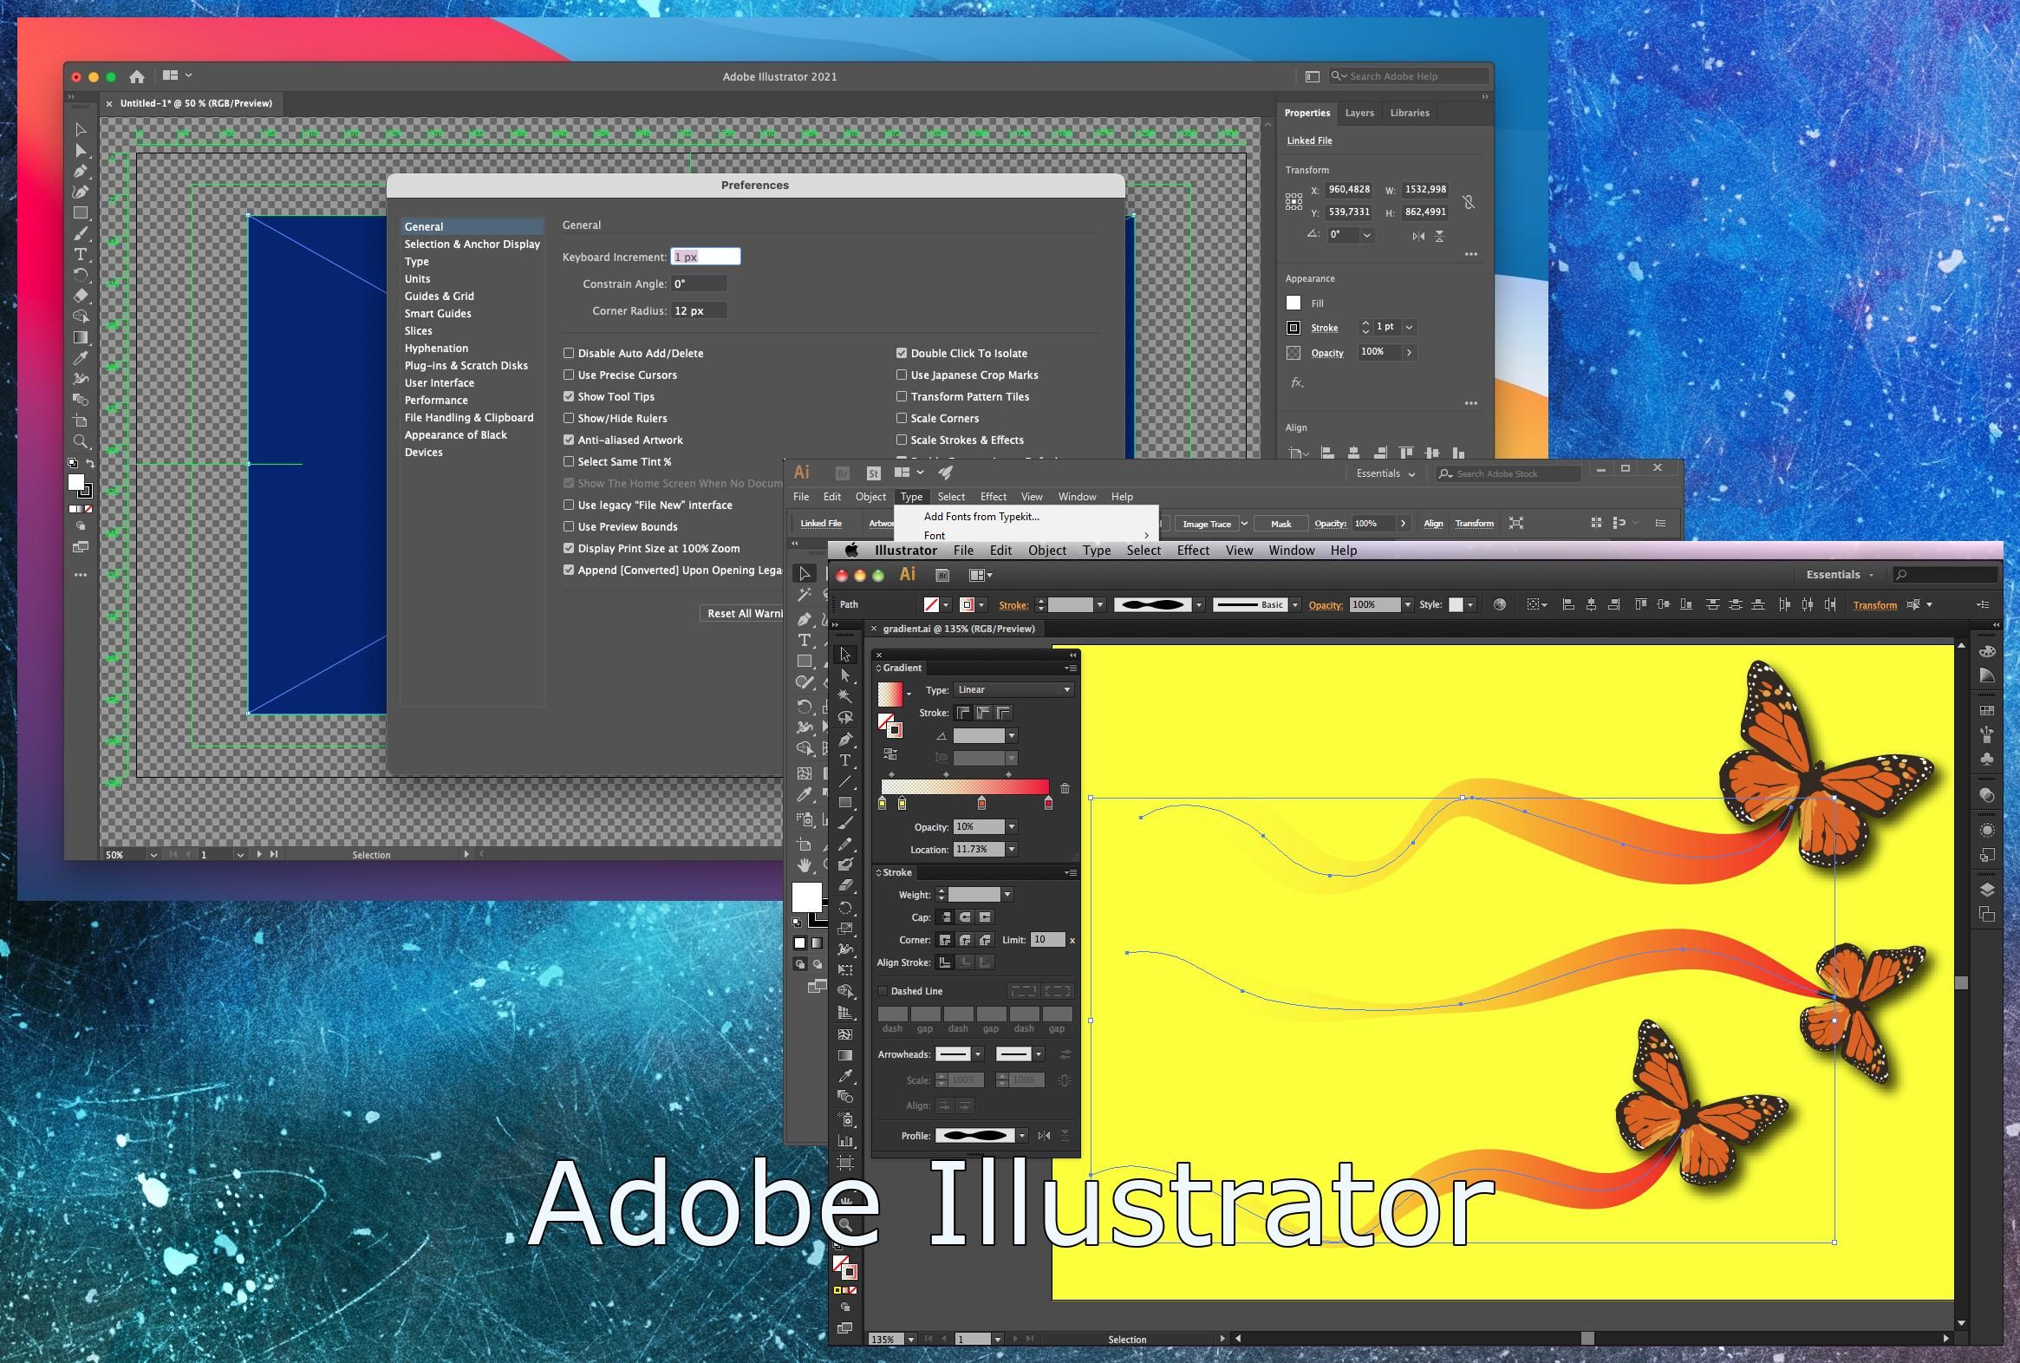Select the Lasso tool in gradient.ai toolbar
Image resolution: width=2020 pixels, height=1363 pixels.
[844, 718]
